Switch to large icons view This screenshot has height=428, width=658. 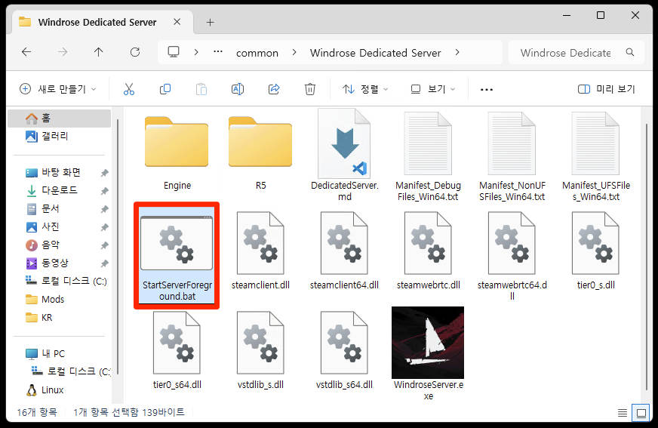641,413
